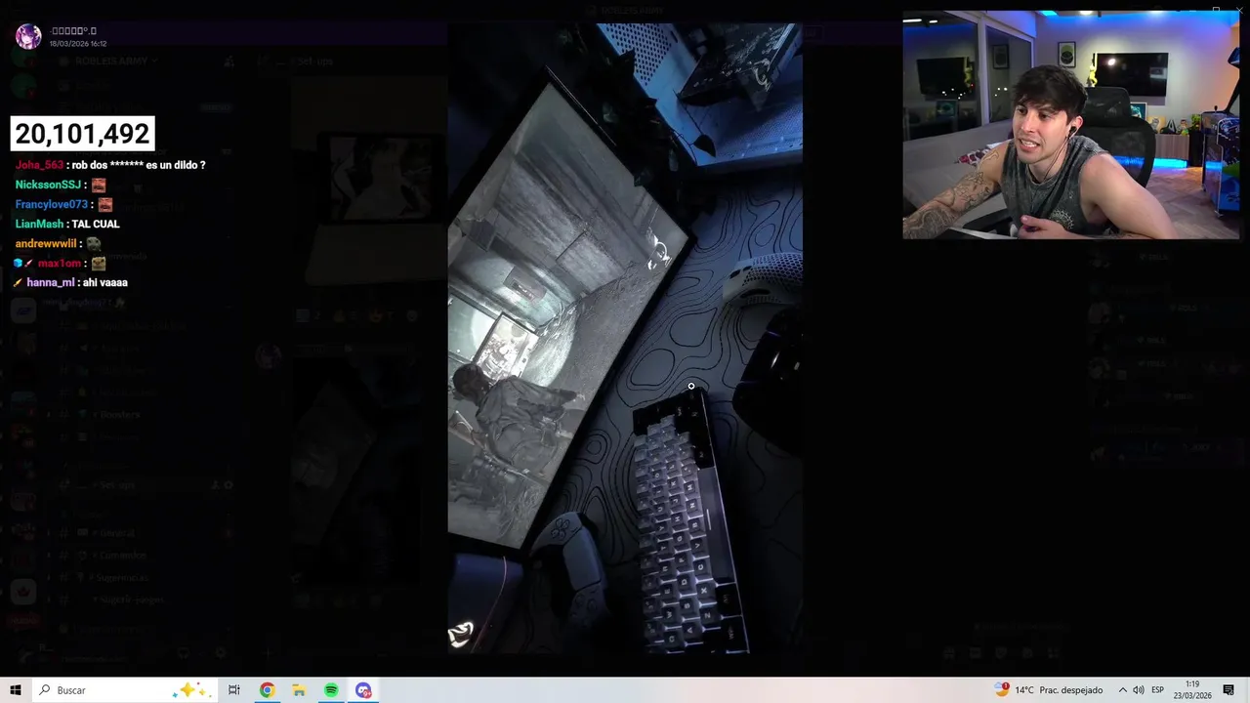The height and width of the screenshot is (703, 1250).
Task: Click the Buscar search box in taskbar
Action: (125, 690)
